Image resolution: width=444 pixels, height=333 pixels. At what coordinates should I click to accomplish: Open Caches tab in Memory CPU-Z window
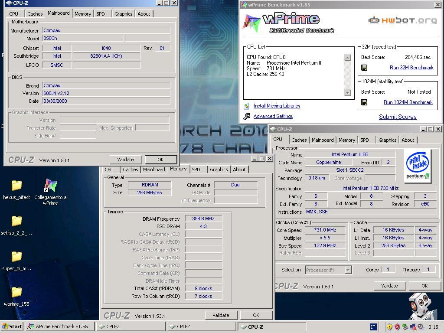(x=130, y=170)
